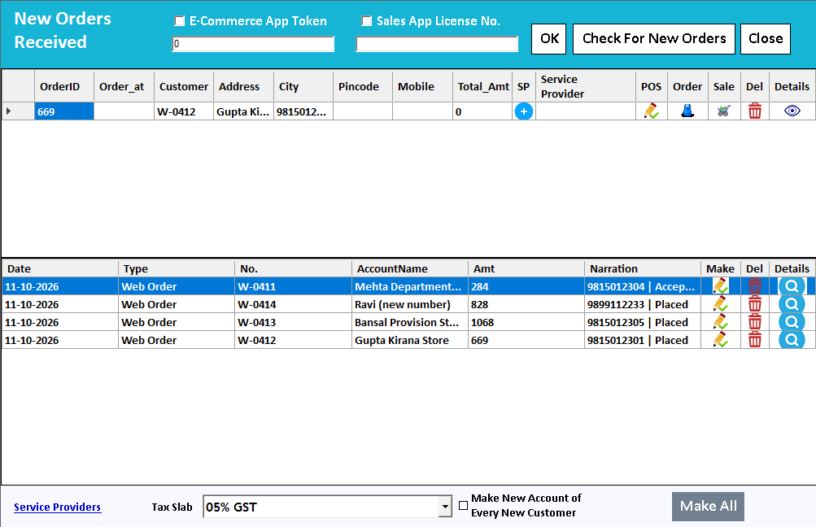Image resolution: width=816 pixels, height=527 pixels.
Task: Open details magnifier for W-0413
Action: [792, 322]
